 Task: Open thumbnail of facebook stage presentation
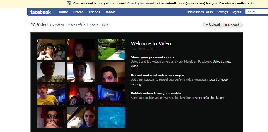[112, 94]
